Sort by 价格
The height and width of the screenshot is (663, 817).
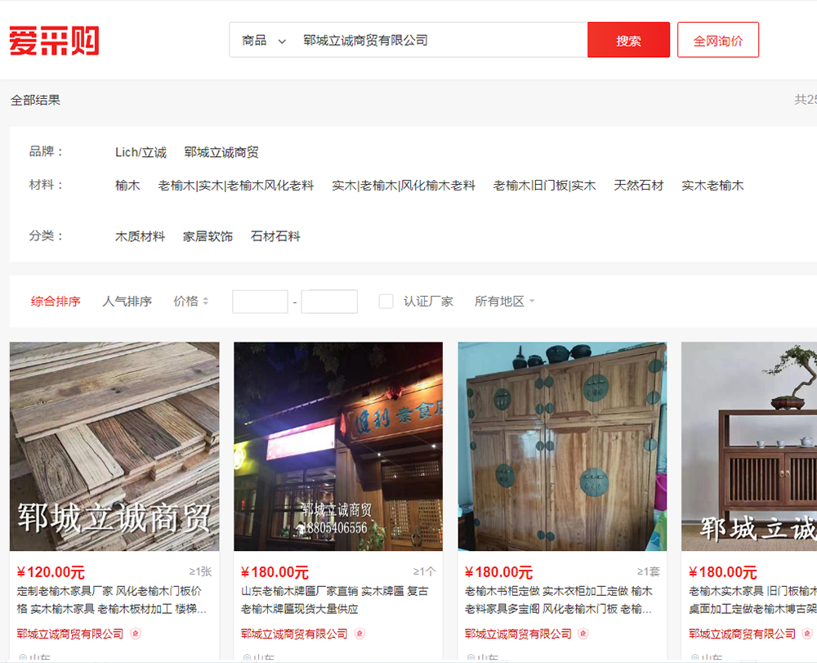(186, 302)
